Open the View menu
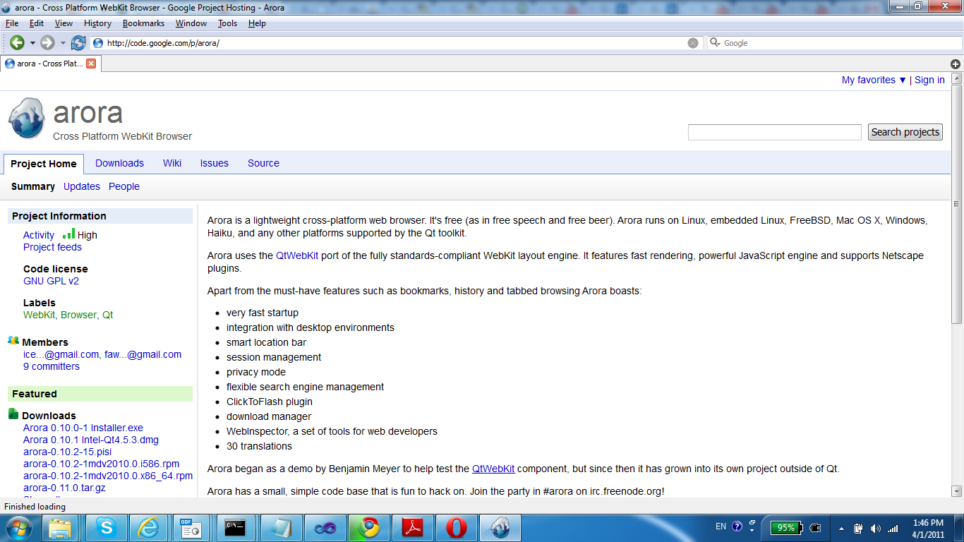964x542 pixels. [x=64, y=23]
